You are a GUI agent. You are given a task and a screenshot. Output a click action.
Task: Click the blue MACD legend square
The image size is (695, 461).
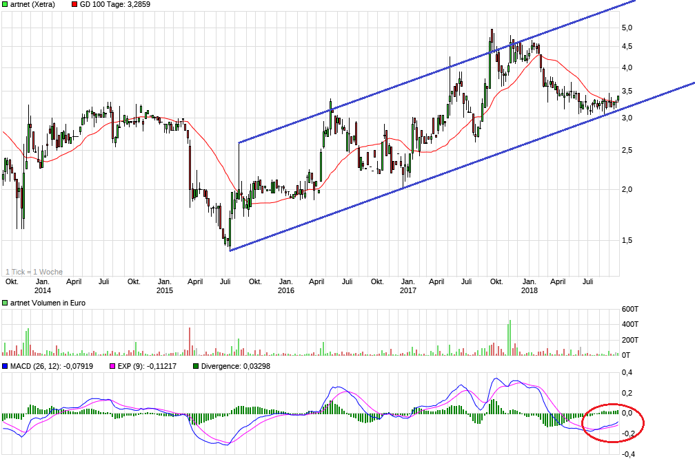pos(5,366)
